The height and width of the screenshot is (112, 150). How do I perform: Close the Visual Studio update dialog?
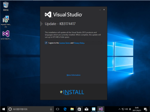coord(104,10)
